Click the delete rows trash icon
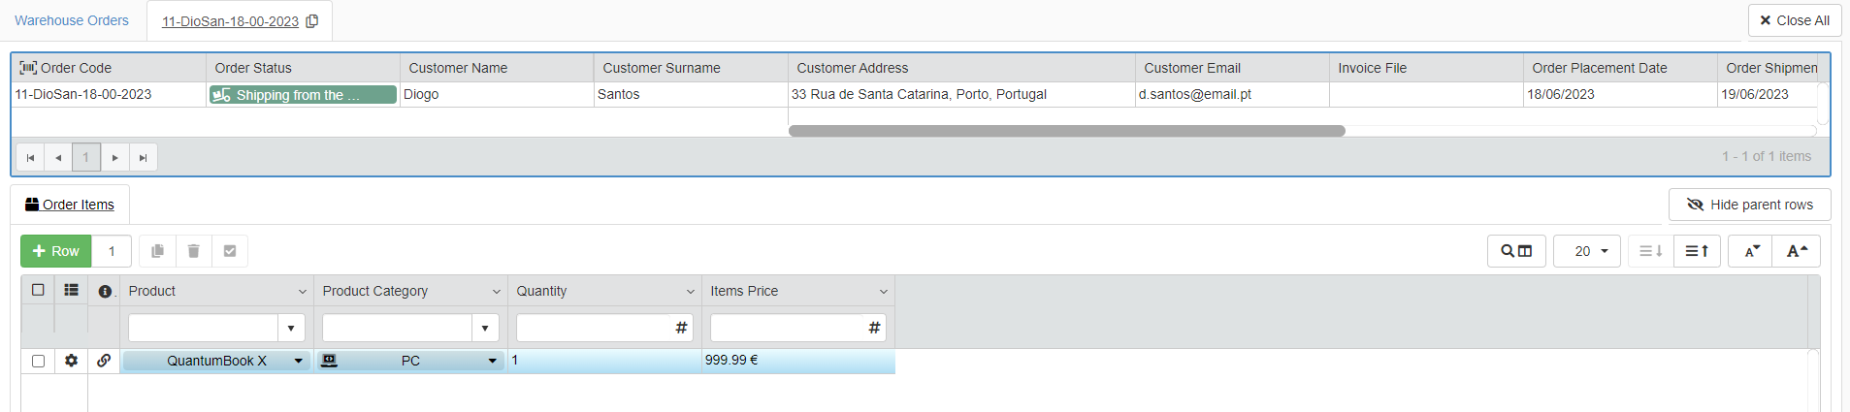The image size is (1850, 412). pos(194,251)
